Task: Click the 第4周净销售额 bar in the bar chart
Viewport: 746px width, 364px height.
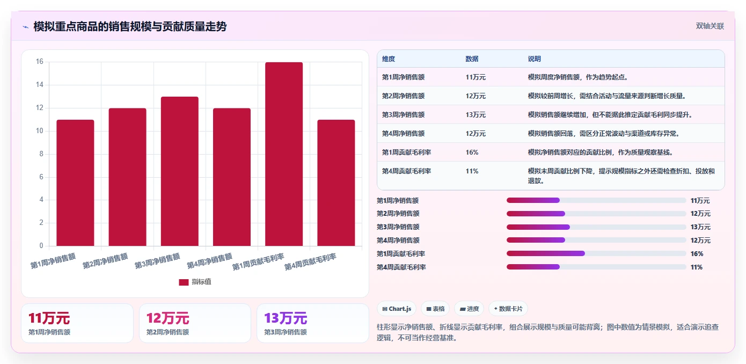Action: click(x=232, y=177)
